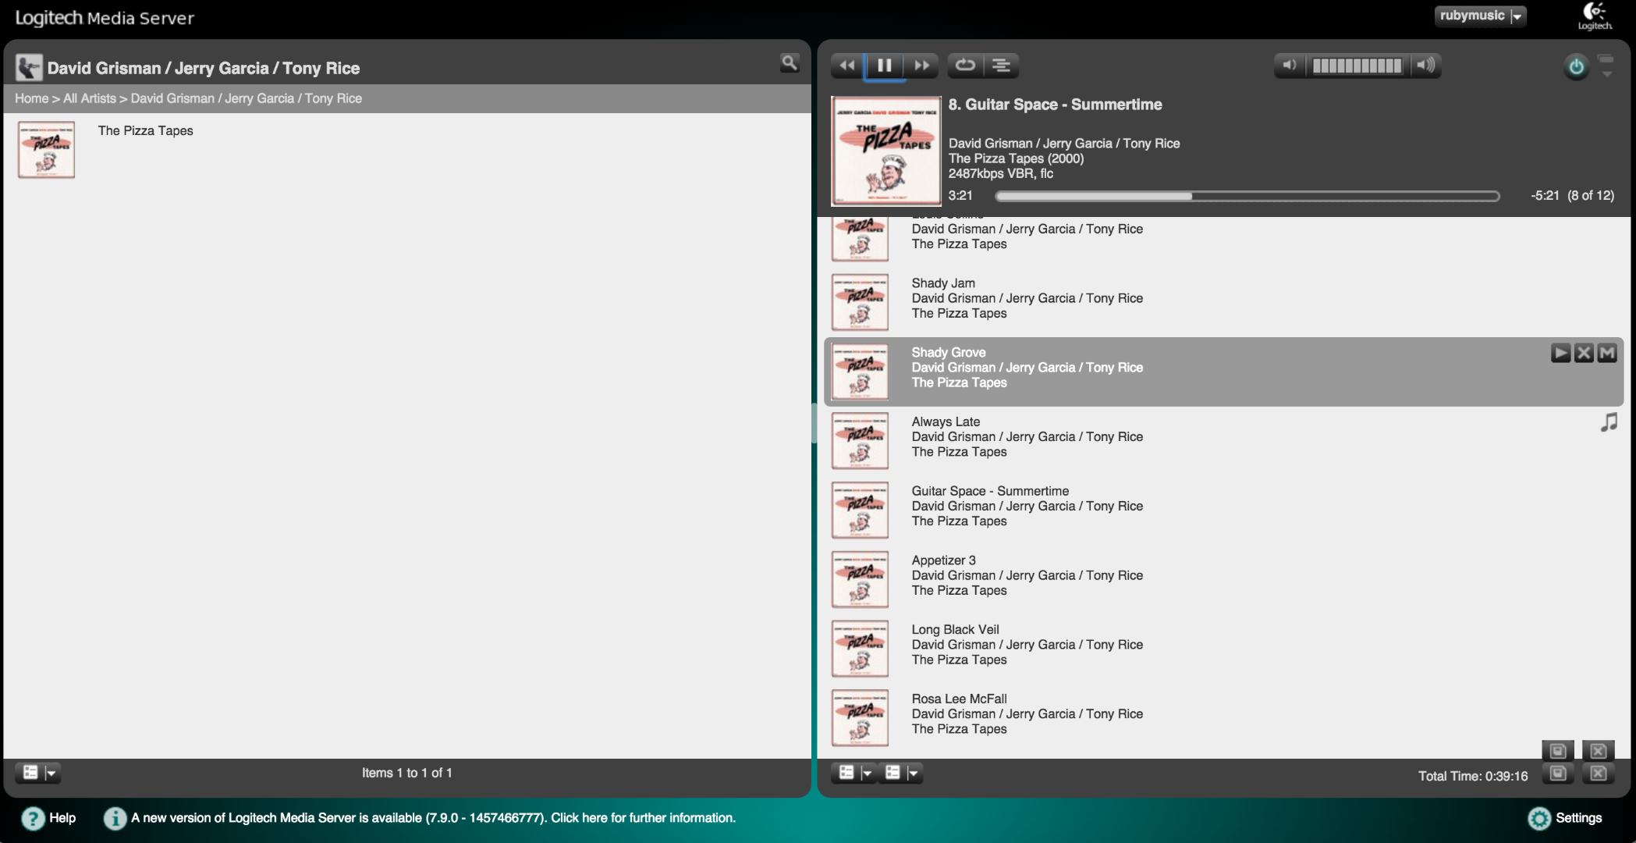
Task: Pause the currently playing track
Action: pyautogui.click(x=885, y=66)
